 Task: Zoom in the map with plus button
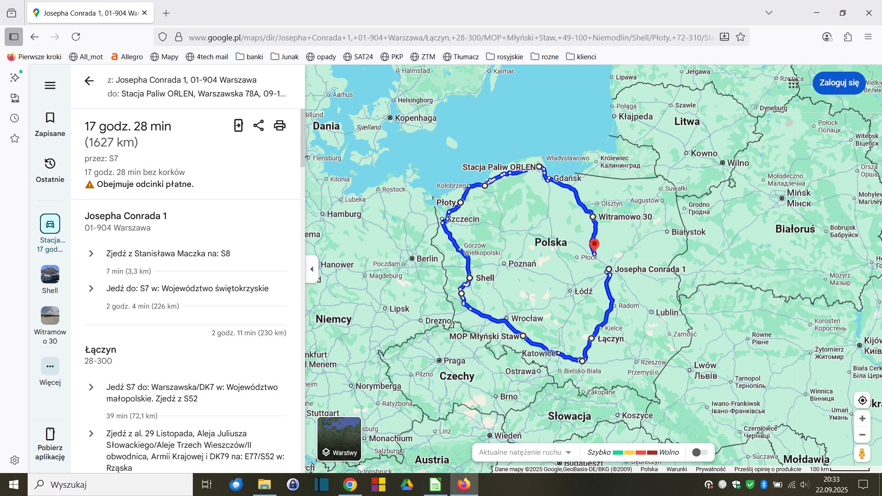pyautogui.click(x=862, y=418)
